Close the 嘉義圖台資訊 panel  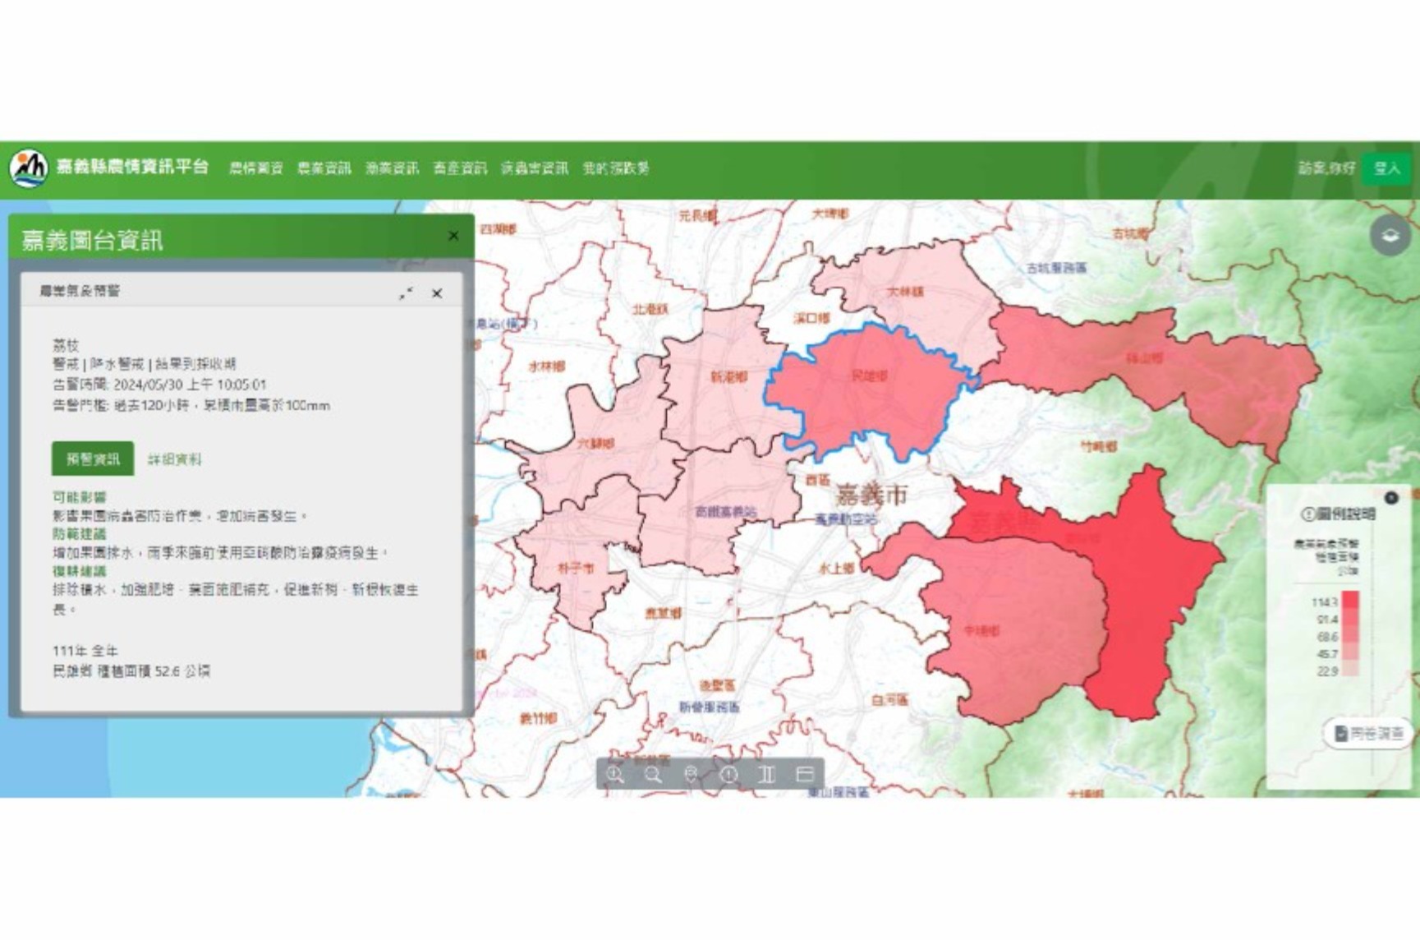coord(453,236)
